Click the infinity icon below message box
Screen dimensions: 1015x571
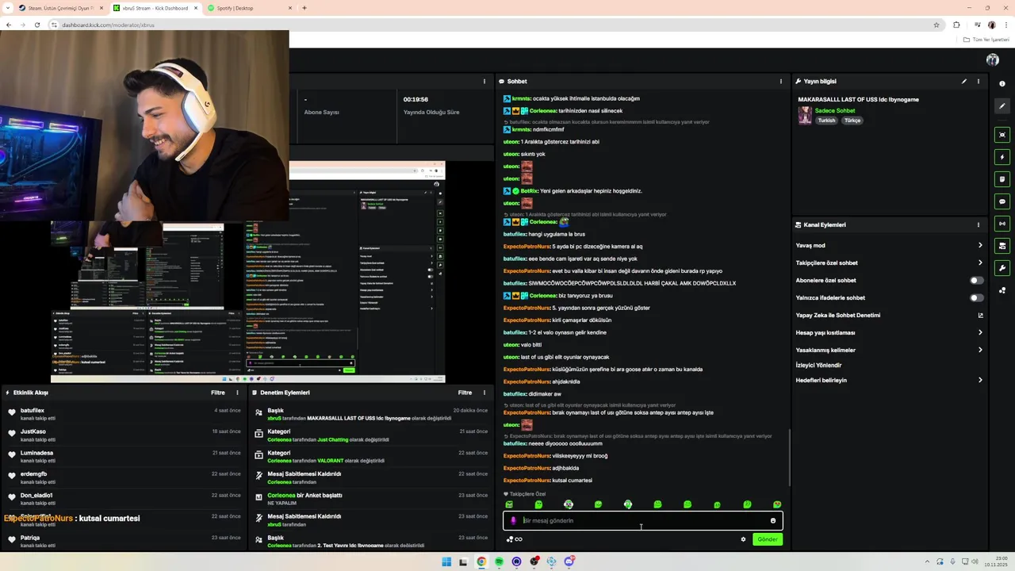519,539
